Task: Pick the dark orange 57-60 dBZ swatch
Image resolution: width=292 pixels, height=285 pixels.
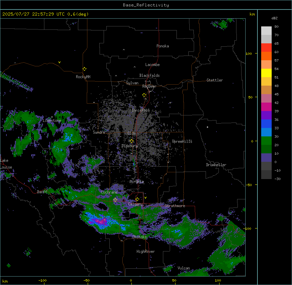Action: [x=266, y=56]
